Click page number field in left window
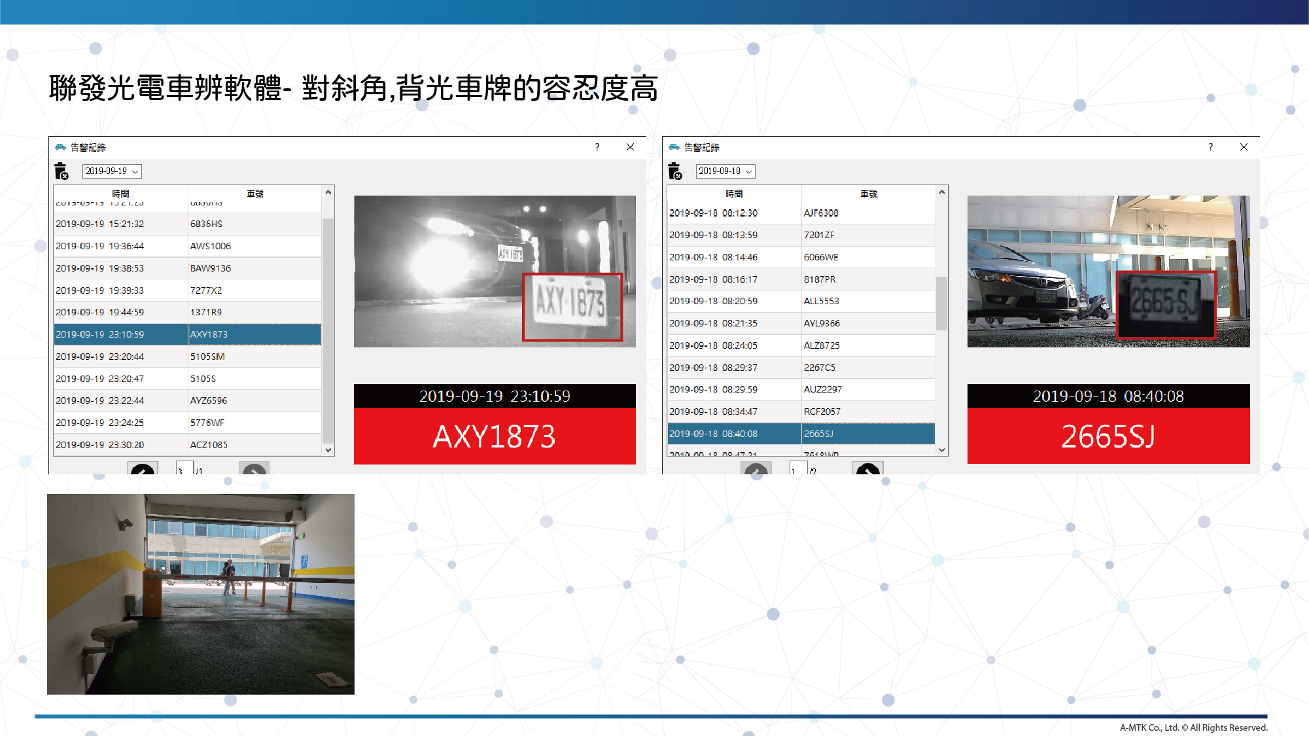Image resolution: width=1309 pixels, height=736 pixels. 184,468
